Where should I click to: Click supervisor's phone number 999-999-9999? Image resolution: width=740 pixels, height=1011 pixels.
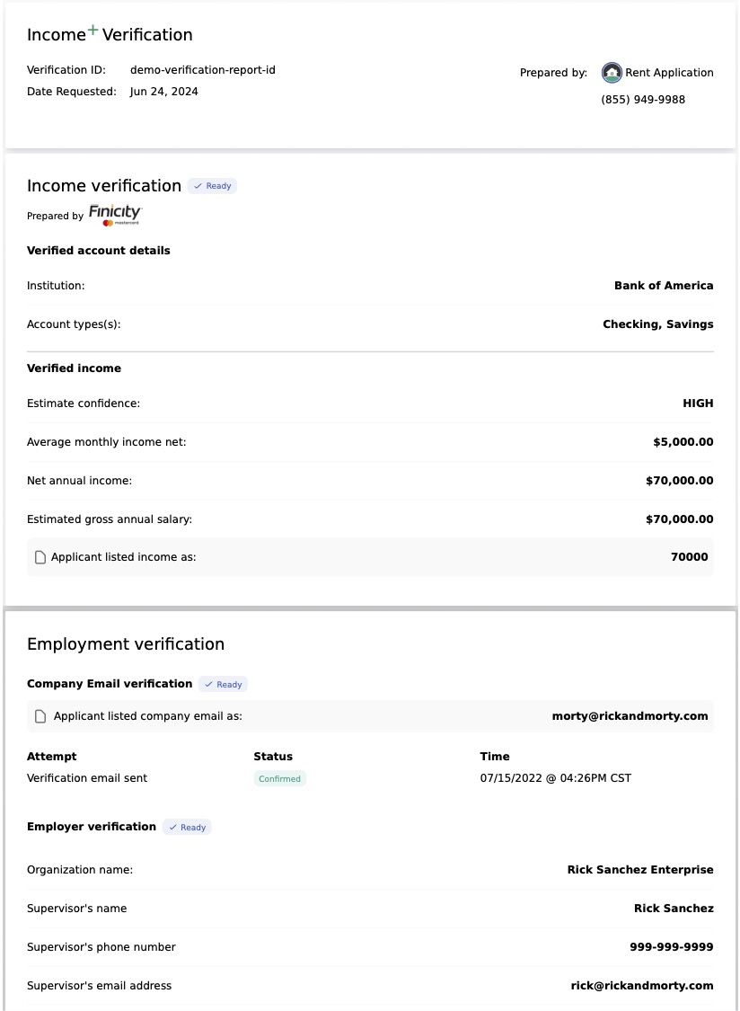672,947
